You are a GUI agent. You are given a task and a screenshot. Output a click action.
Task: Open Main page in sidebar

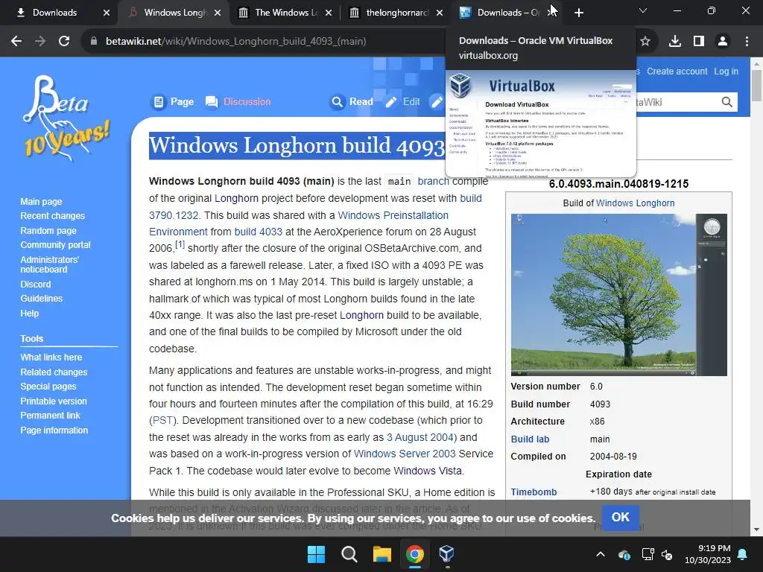coord(42,201)
